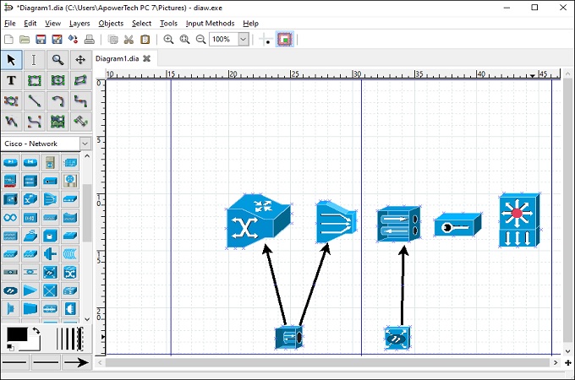Click the Zoom out toolbar icon

tap(200, 40)
